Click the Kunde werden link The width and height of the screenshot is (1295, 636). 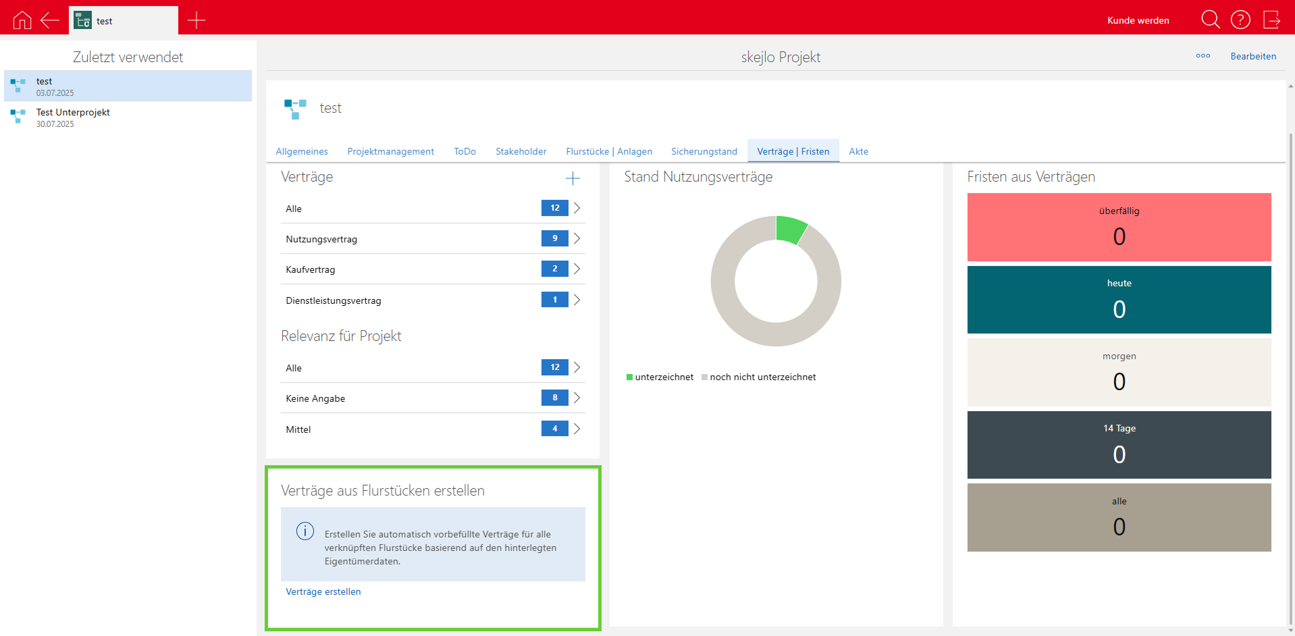point(1138,20)
